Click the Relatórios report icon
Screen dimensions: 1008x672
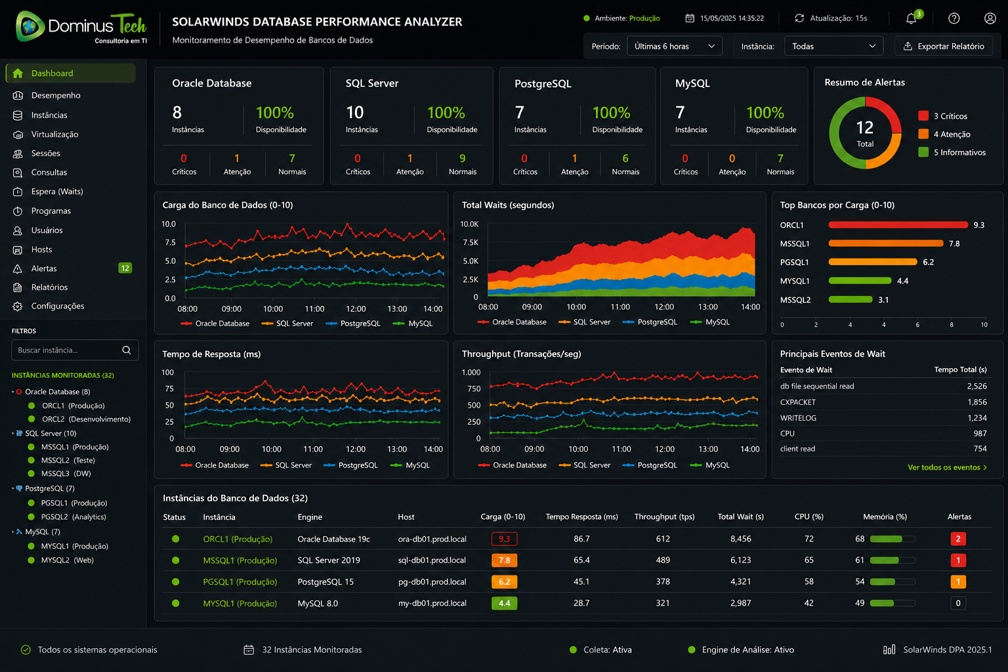(18, 287)
